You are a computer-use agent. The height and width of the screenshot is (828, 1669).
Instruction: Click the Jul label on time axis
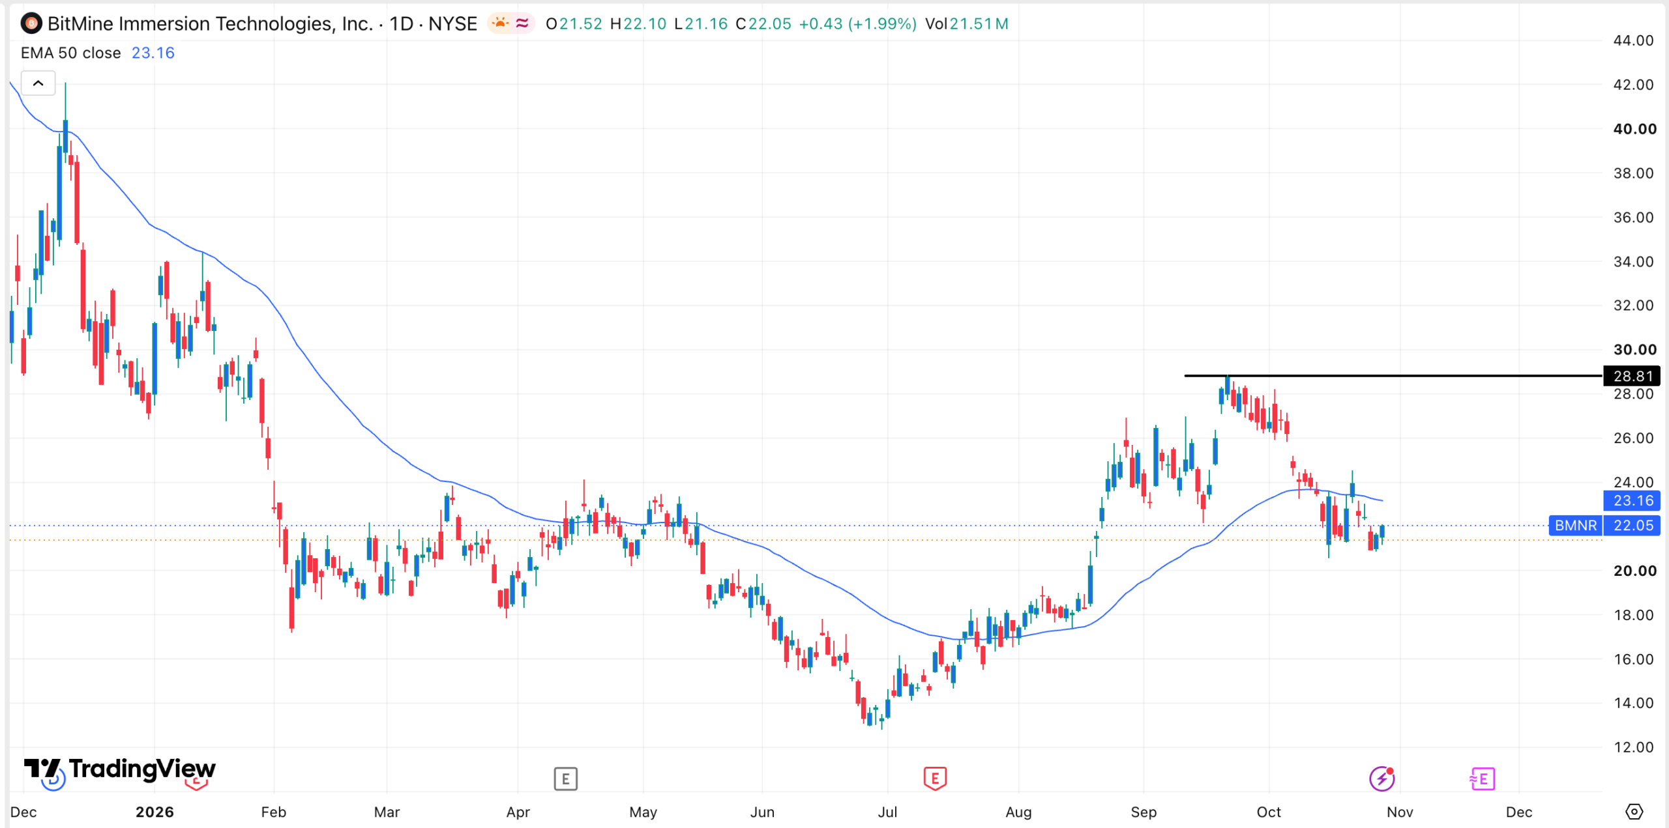tap(887, 812)
